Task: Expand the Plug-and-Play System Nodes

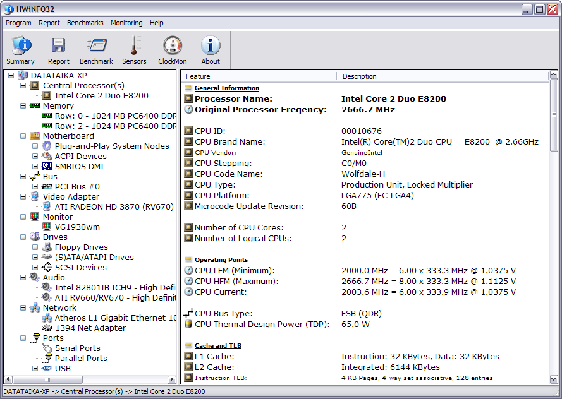Action: coord(35,146)
